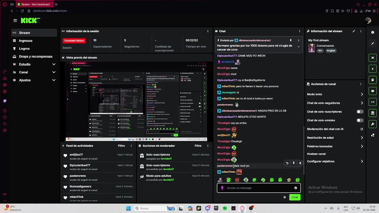
Task: Collapse the pinned message with chevron
Action: [x=298, y=47]
